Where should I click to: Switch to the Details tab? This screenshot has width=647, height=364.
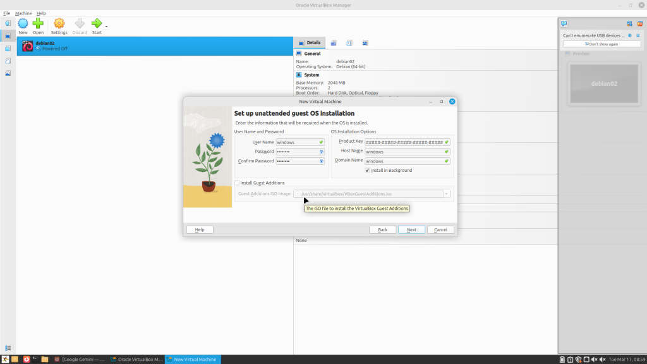coord(310,43)
